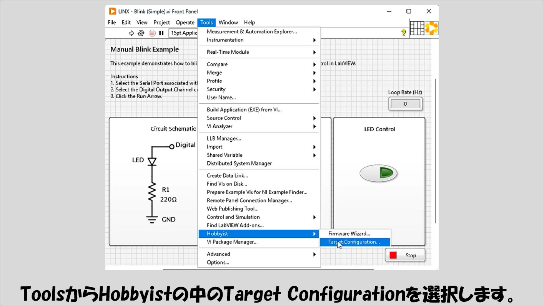Open the File menu
The width and height of the screenshot is (544, 306).
tap(112, 23)
